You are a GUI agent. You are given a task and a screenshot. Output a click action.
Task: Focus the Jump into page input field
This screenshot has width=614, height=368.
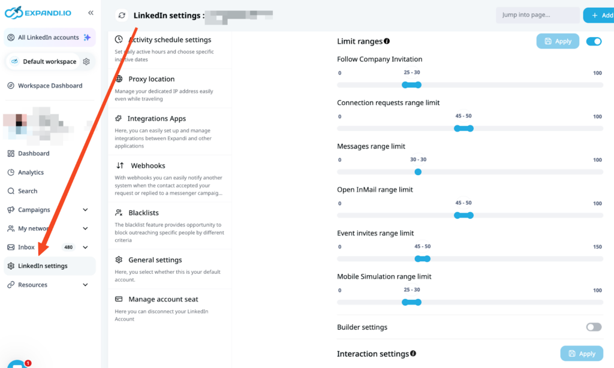point(537,15)
